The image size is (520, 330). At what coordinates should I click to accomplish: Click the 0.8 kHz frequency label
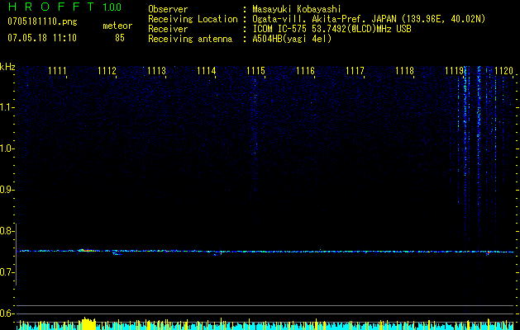click(x=6, y=231)
